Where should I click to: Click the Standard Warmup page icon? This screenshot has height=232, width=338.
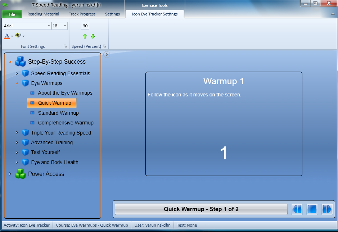32,113
